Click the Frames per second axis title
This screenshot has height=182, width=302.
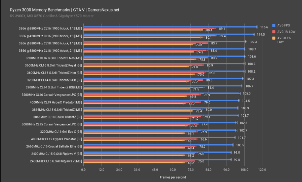pos(173,177)
